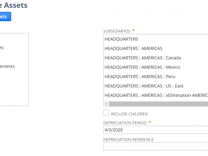Click the blue Assets button at top

pyautogui.click(x=5, y=17)
